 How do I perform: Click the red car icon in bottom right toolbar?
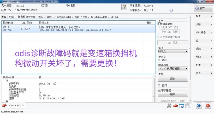(175, 106)
